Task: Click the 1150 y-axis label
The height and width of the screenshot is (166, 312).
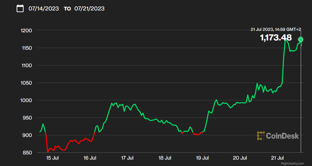Action: click(x=26, y=48)
